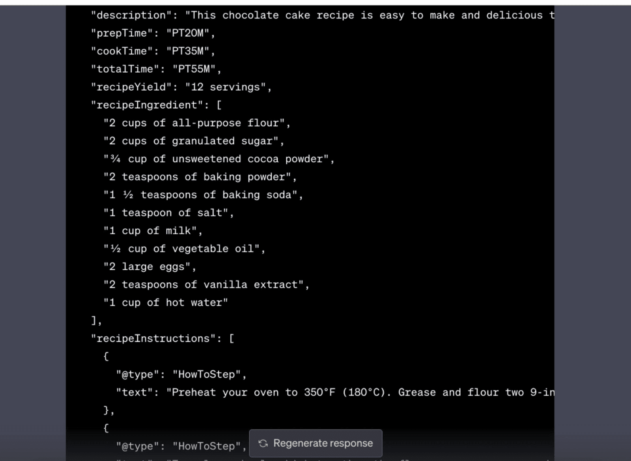Click "2 cups of granulated sugar" ingredient
Image resolution: width=631 pixels, height=461 pixels.
coord(194,141)
